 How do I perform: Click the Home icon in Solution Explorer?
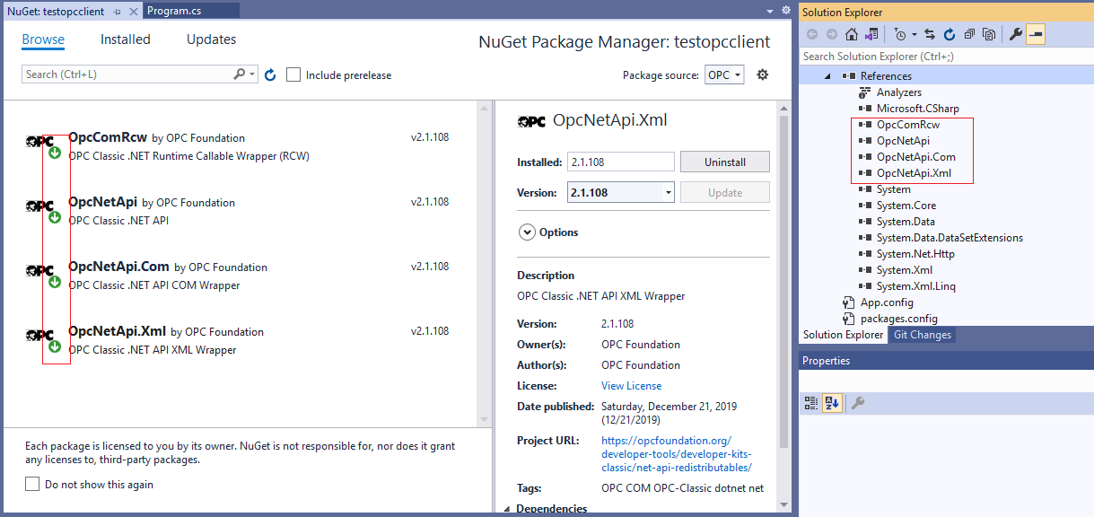(x=850, y=33)
